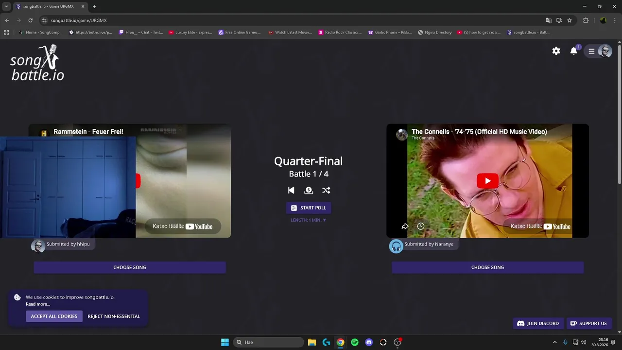Click the coin swap icon under Battle 1/4
Image resolution: width=622 pixels, height=350 pixels.
[309, 190]
